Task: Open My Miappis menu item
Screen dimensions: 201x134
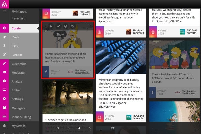Action: [x=19, y=11]
